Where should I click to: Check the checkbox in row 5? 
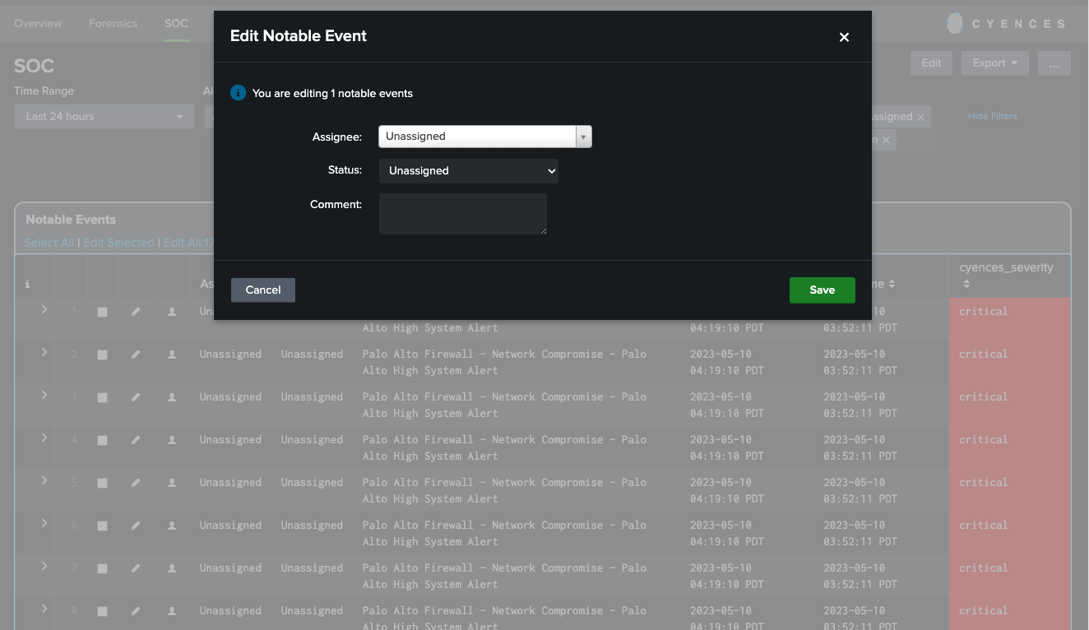(102, 483)
